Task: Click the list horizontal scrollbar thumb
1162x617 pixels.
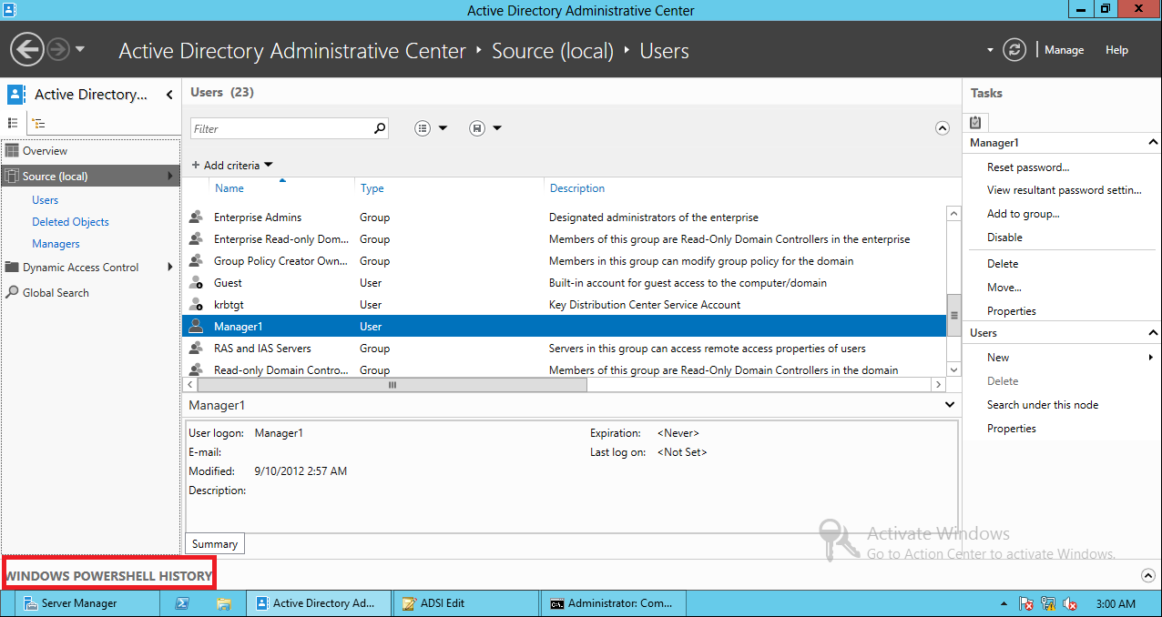Action: point(392,385)
